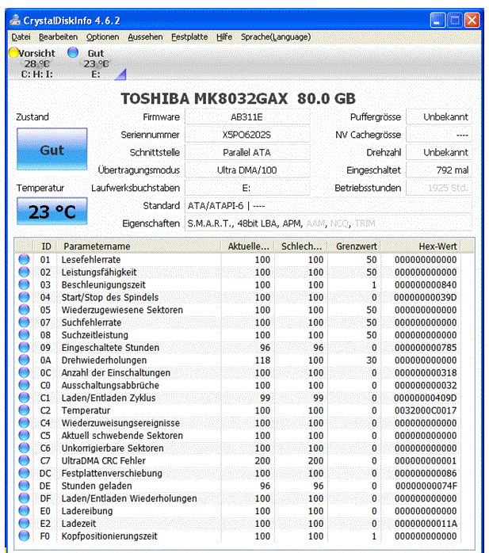Click the yellow Vorsicht status icon
This screenshot has width=489, height=553.
(13, 52)
